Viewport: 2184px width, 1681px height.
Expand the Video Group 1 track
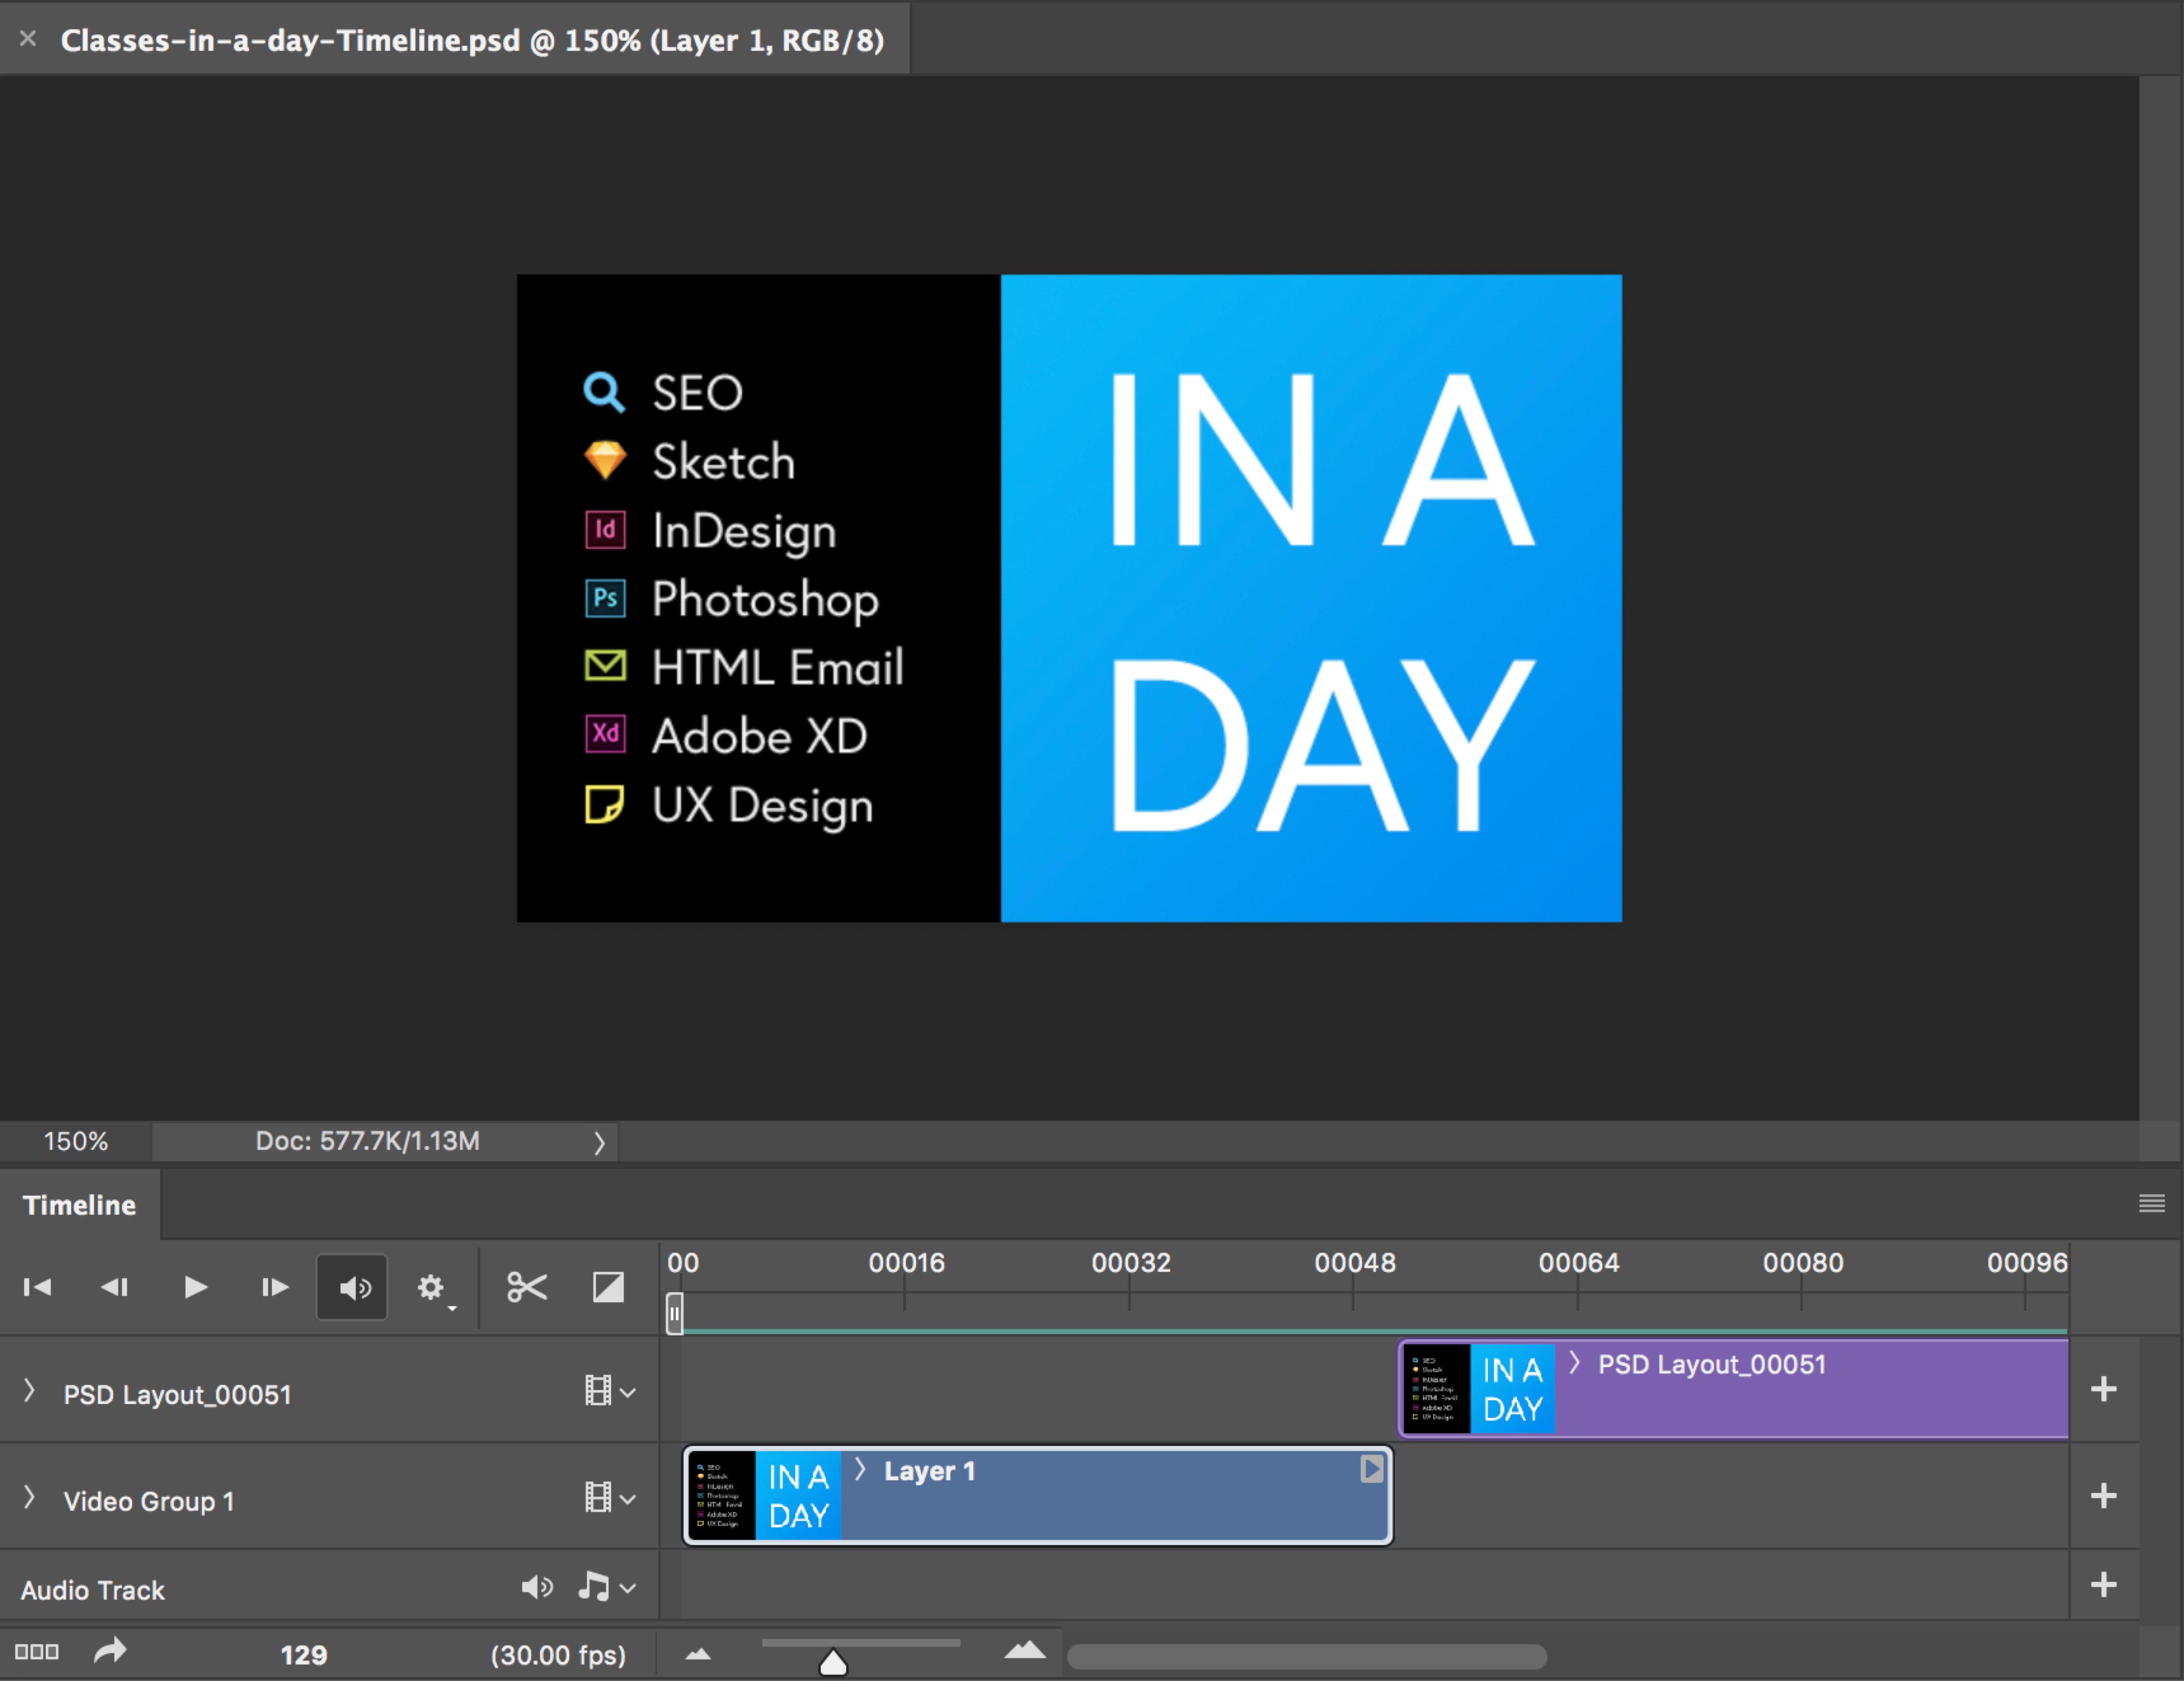point(29,1497)
